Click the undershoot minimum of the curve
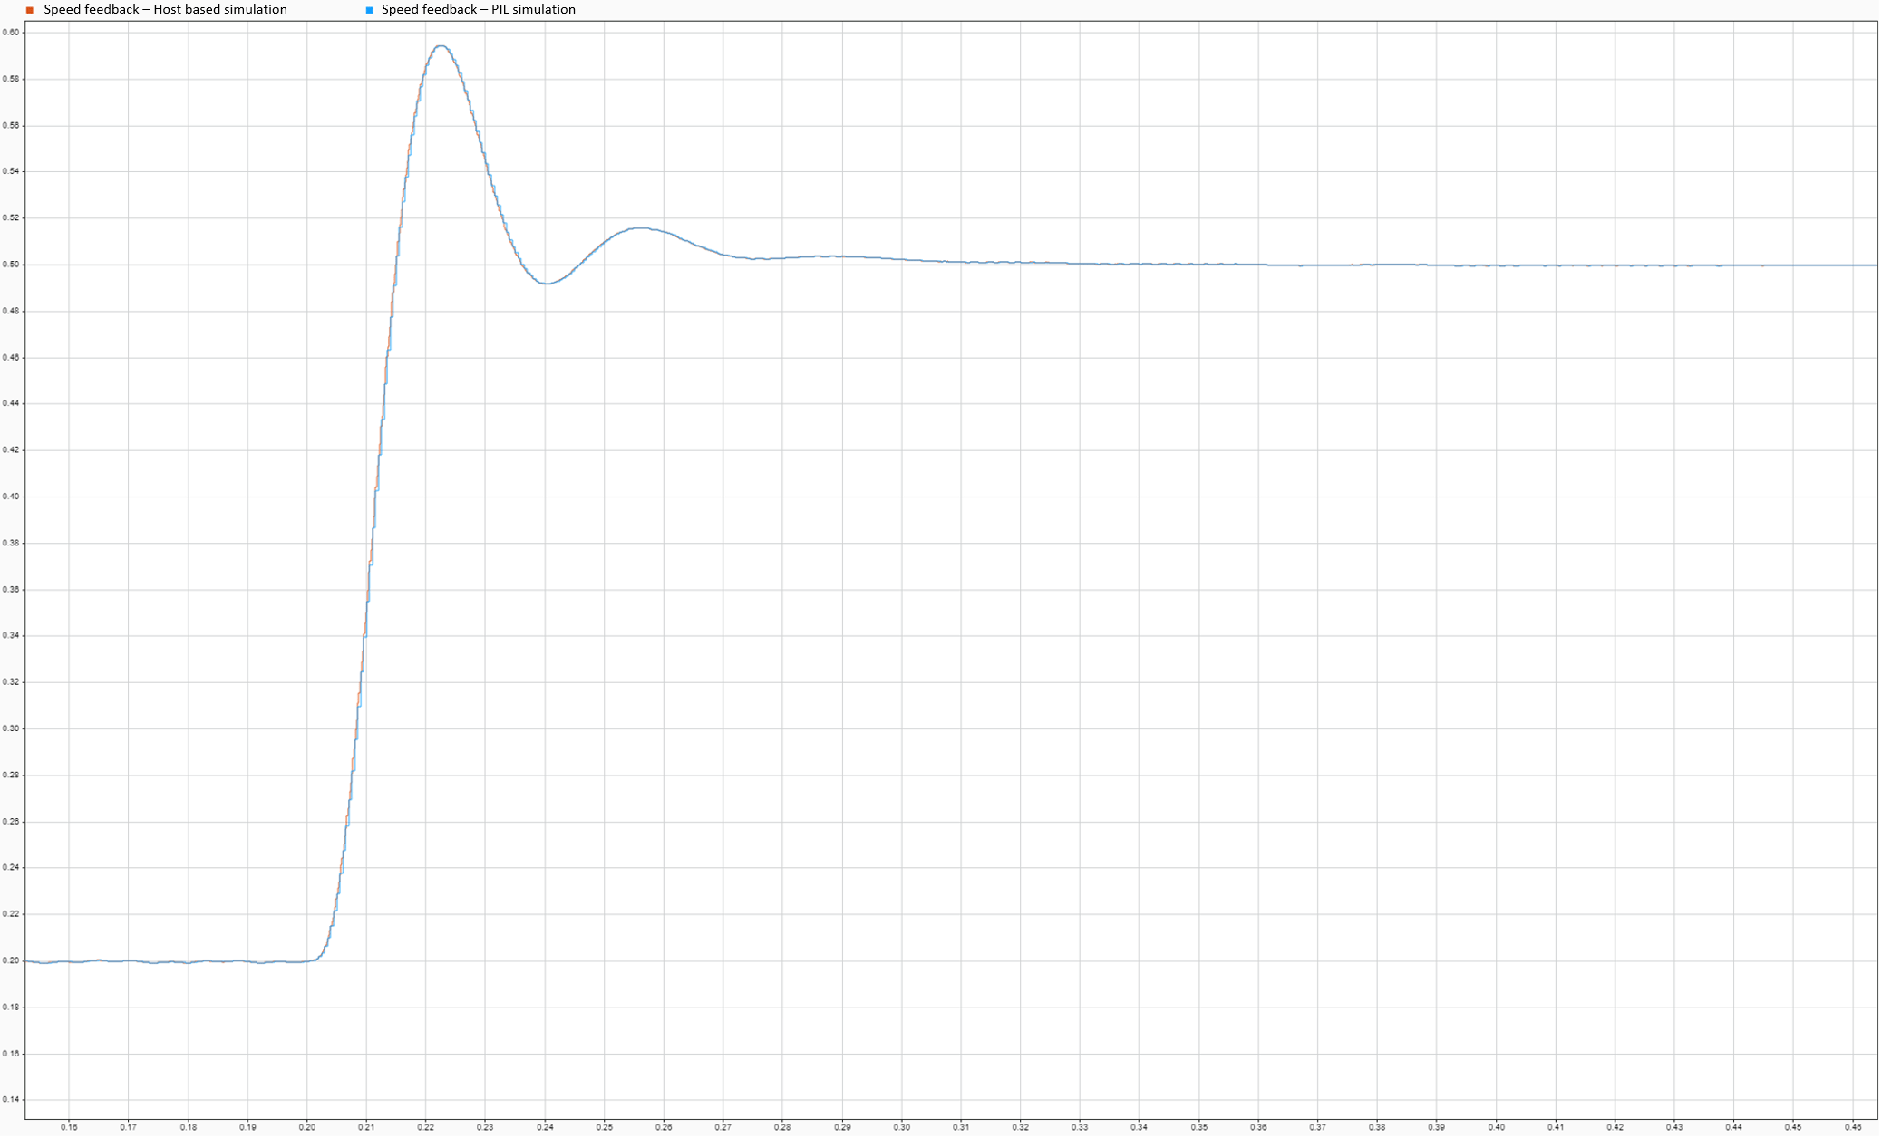This screenshot has height=1138, width=1882. click(547, 284)
